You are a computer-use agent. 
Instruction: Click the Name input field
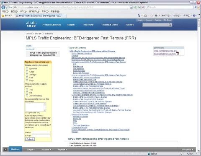pyautogui.click(x=41, y=133)
